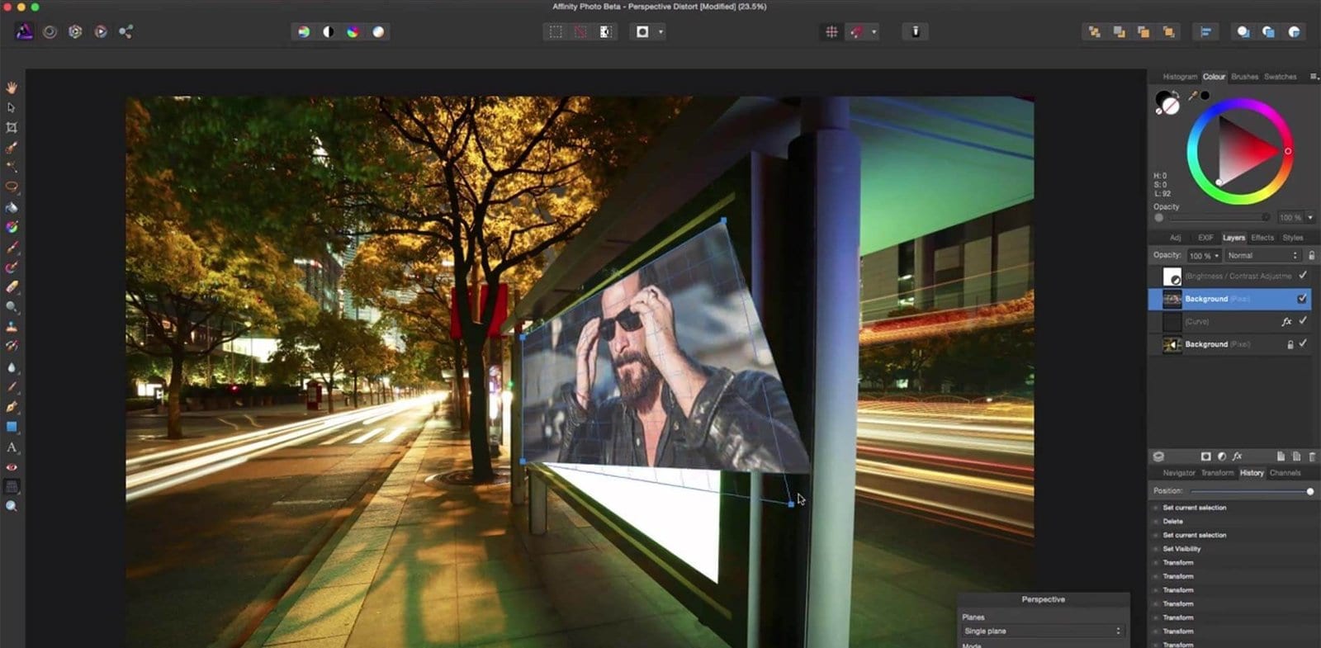
Task: Toggle visibility of the Curve layer
Action: tap(1303, 321)
